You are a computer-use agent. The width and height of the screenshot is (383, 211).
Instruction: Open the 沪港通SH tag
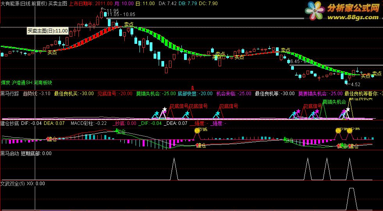point(22,83)
